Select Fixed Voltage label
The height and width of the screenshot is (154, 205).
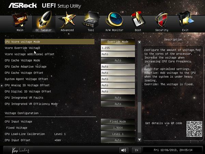pos(17,128)
